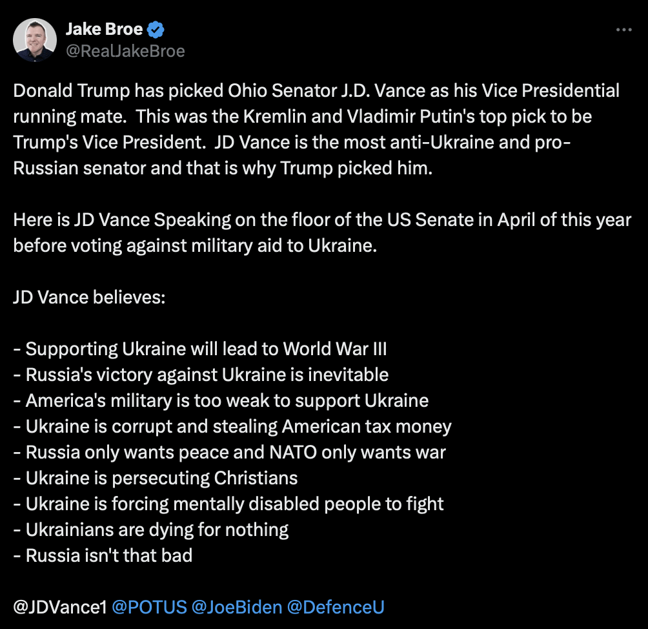This screenshot has width=648, height=629.
Task: Open the @JDVance1 mention
Action: pos(59,606)
